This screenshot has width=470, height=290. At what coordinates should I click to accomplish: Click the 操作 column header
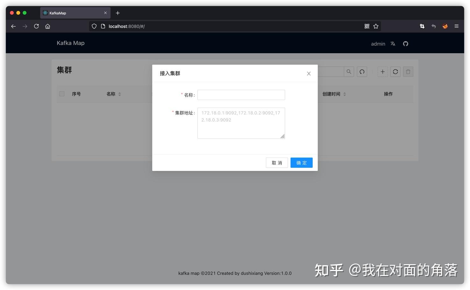pyautogui.click(x=388, y=94)
